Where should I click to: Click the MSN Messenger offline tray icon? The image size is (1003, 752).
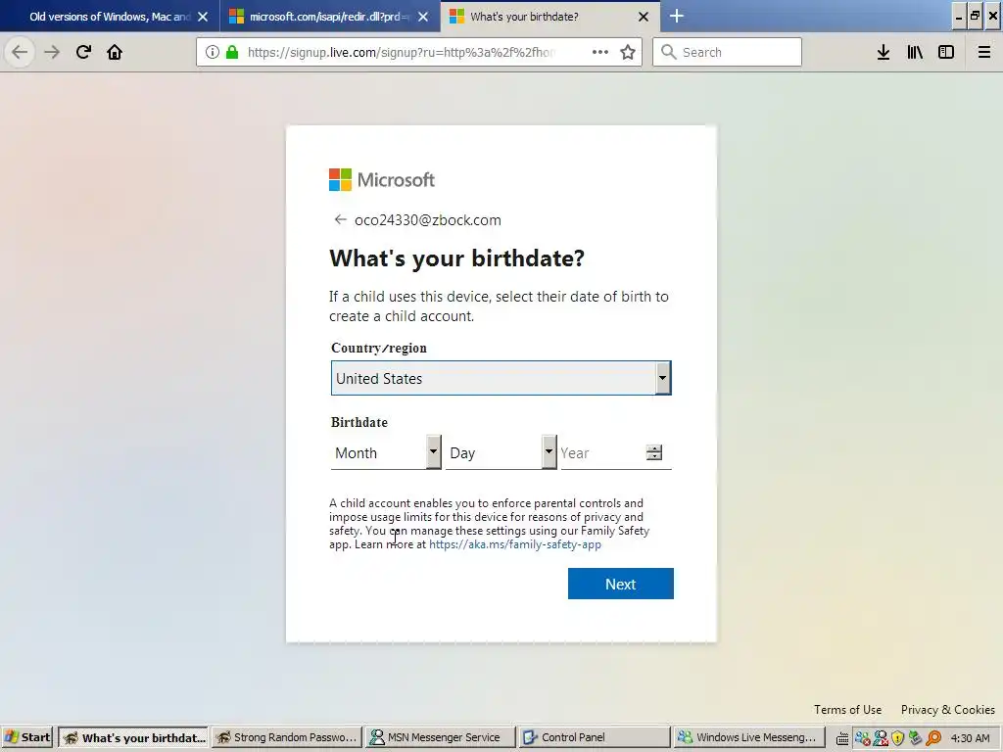click(x=881, y=738)
